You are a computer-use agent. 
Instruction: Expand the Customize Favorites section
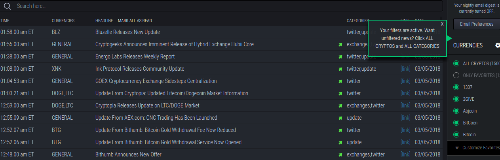(x=477, y=148)
